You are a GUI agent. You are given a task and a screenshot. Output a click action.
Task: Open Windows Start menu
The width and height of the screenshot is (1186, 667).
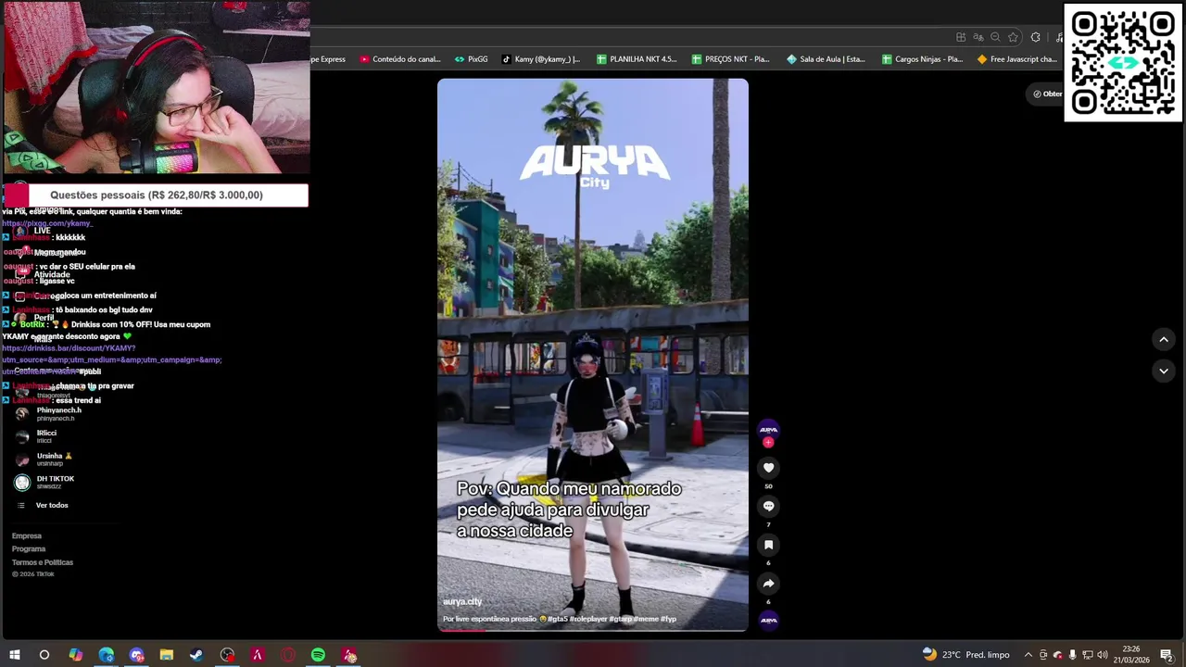coord(14,655)
